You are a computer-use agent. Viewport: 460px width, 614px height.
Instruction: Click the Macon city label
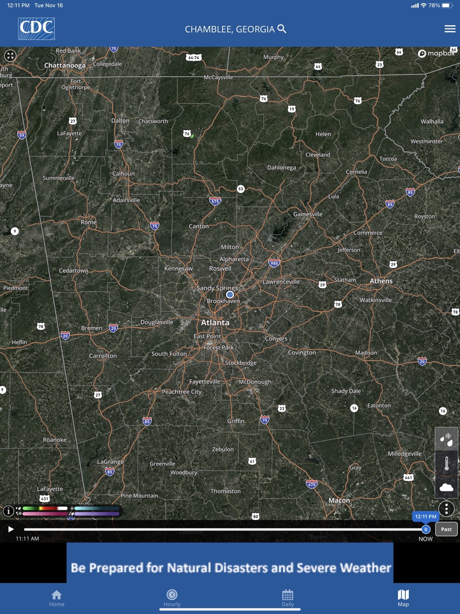(x=339, y=500)
